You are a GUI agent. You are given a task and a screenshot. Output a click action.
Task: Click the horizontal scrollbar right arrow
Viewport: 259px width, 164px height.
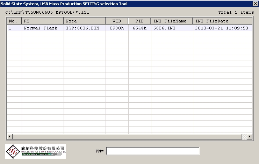tap(250, 137)
